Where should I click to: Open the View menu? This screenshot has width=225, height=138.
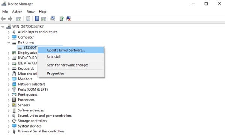click(x=31, y=12)
